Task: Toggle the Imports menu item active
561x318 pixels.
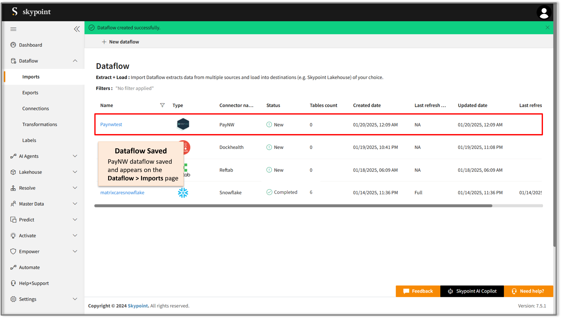Action: (x=31, y=77)
